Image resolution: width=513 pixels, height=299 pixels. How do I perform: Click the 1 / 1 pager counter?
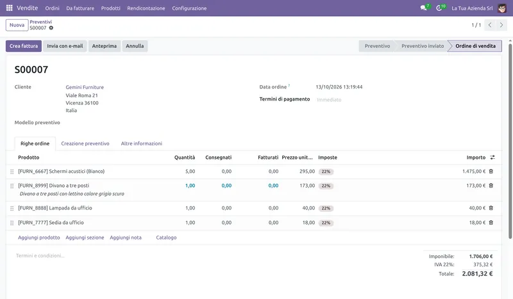(476, 25)
